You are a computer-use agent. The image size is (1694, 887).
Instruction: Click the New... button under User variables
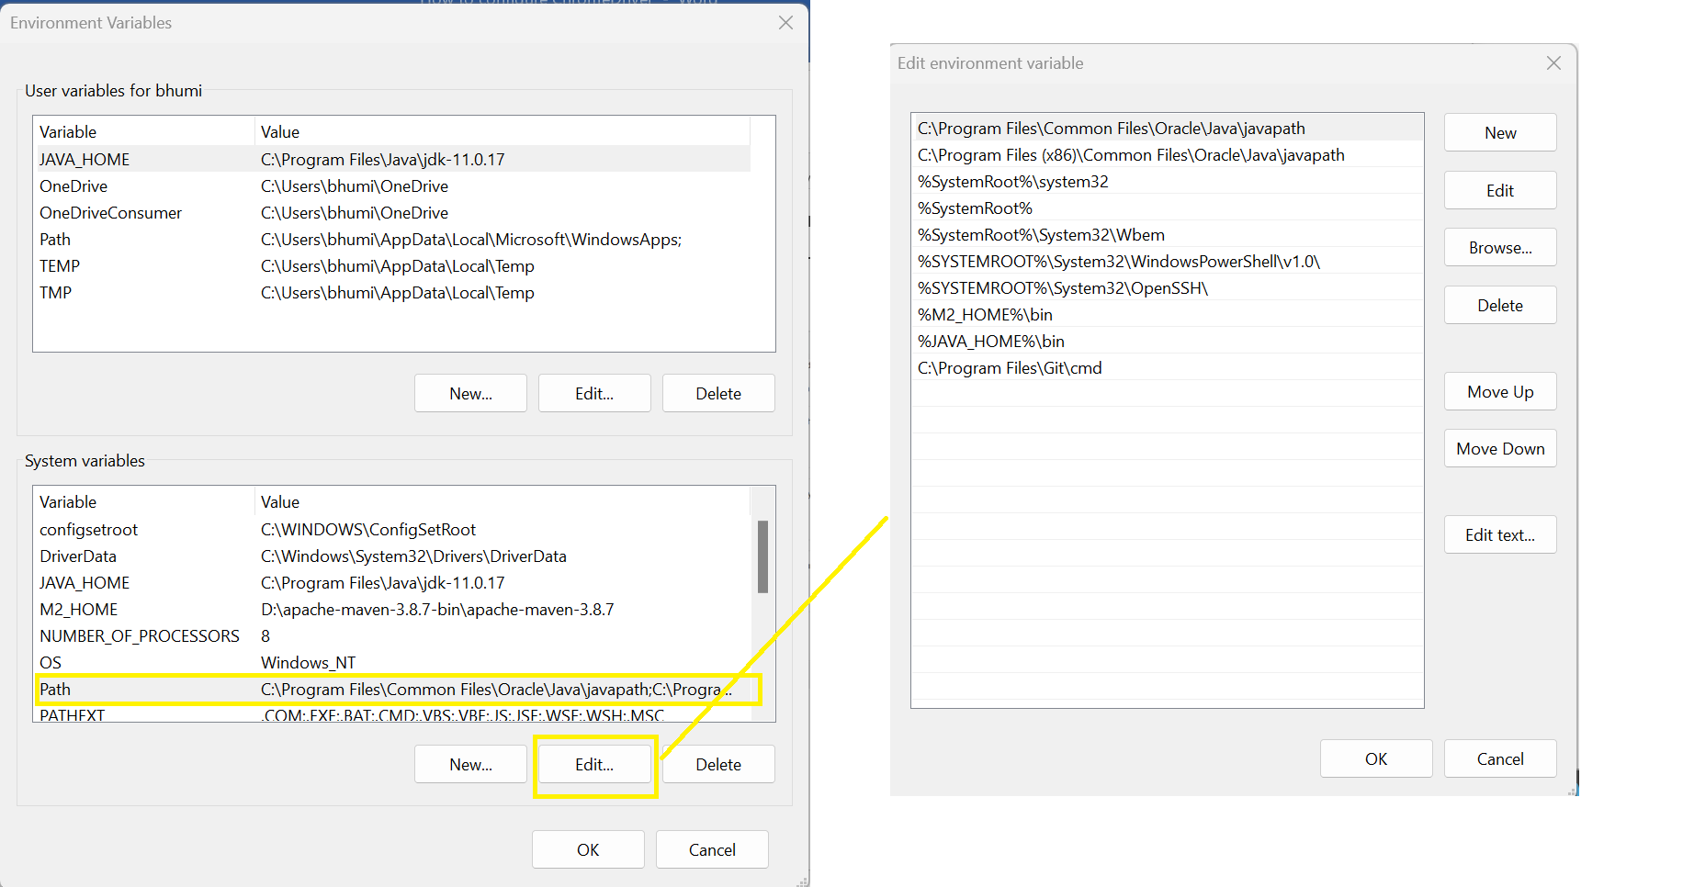[469, 393]
